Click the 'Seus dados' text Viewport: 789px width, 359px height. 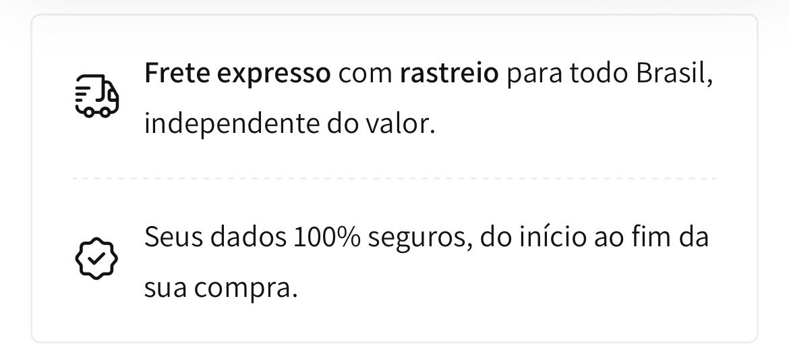[x=215, y=237]
